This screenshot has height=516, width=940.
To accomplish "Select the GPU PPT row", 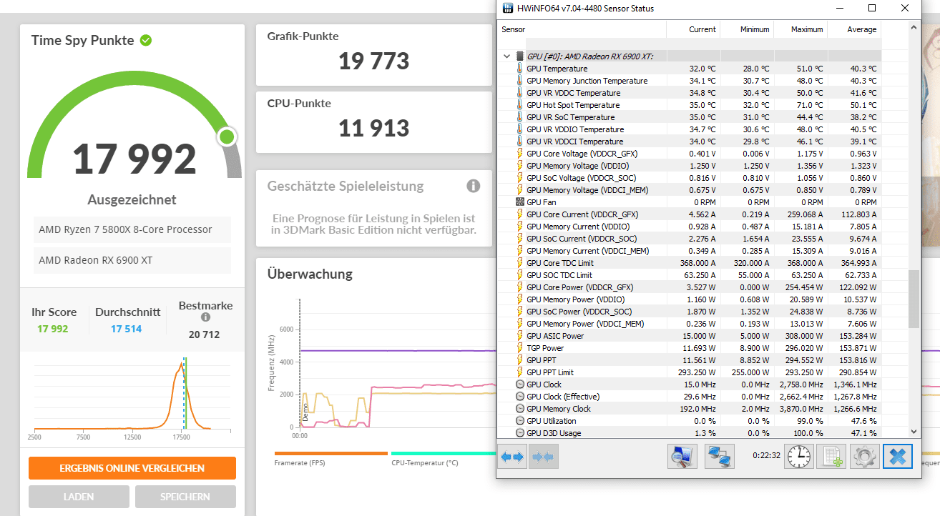I will [x=690, y=360].
